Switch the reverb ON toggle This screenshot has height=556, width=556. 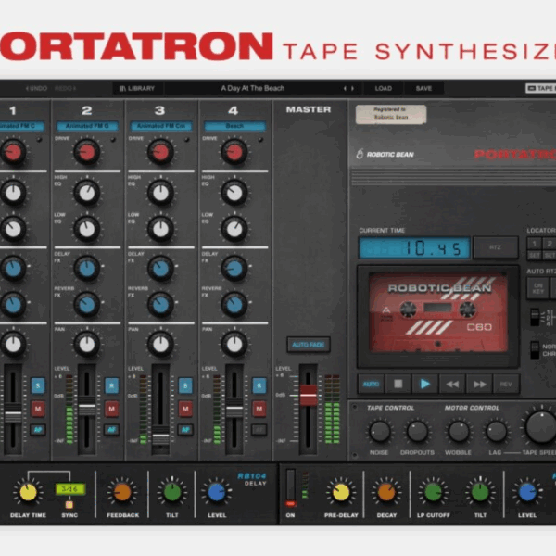[290, 487]
